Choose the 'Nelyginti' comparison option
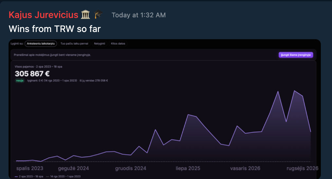The width and height of the screenshot is (332, 179). 100,43
